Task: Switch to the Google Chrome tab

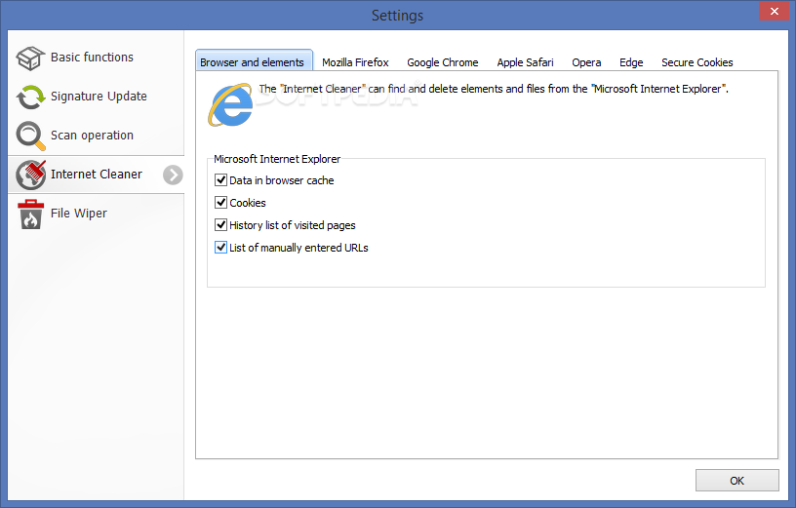Action: pos(442,62)
